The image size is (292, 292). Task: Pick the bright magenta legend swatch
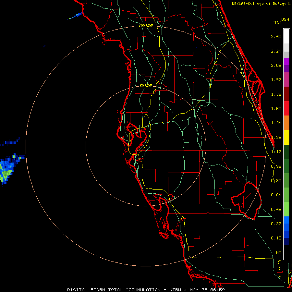tap(286, 62)
